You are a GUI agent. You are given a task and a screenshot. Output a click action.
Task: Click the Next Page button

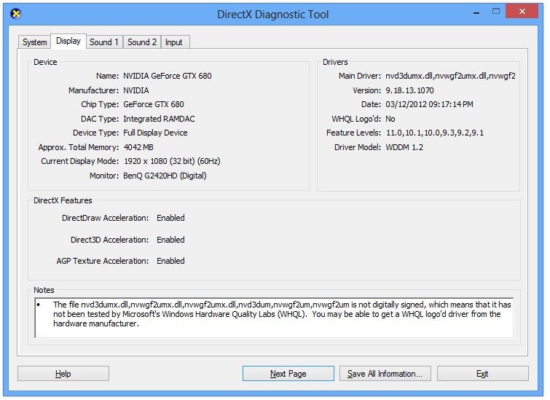click(x=288, y=374)
